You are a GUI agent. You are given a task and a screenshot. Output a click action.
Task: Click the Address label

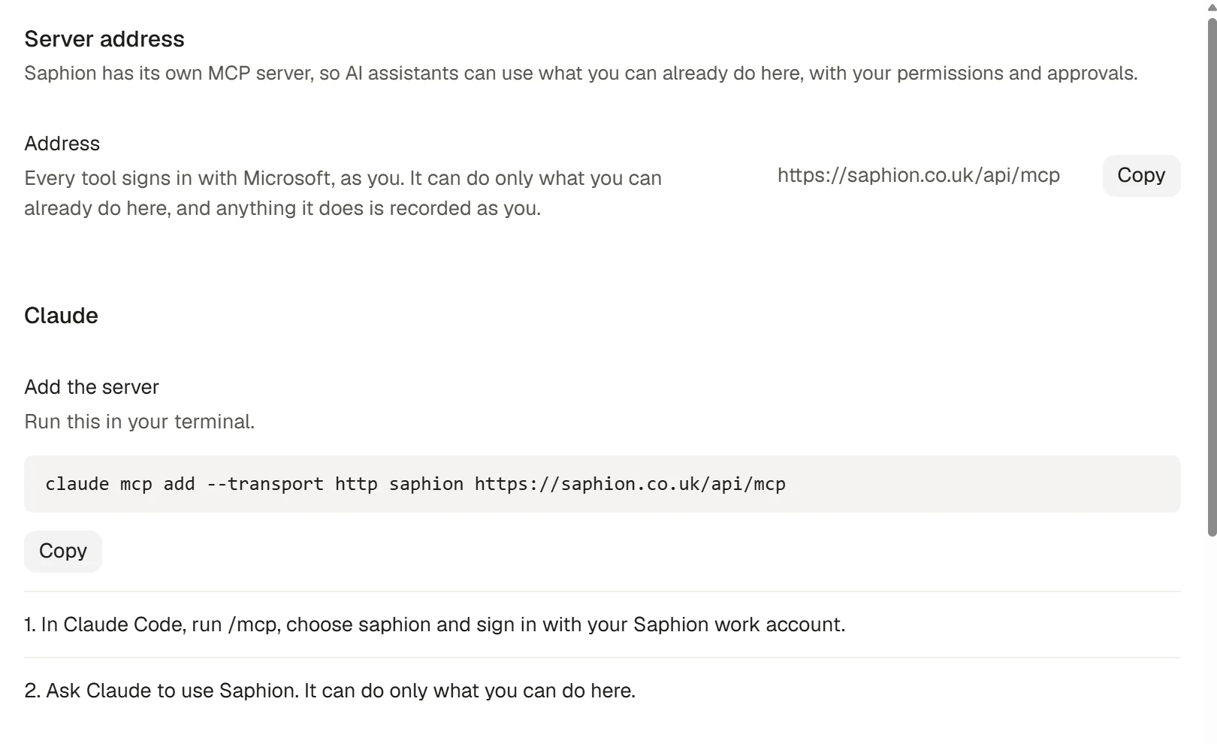point(62,144)
